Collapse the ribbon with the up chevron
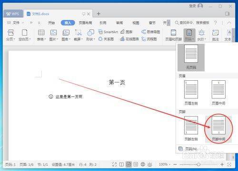Image resolution: width=238 pixels, height=171 pixels. coord(229,23)
